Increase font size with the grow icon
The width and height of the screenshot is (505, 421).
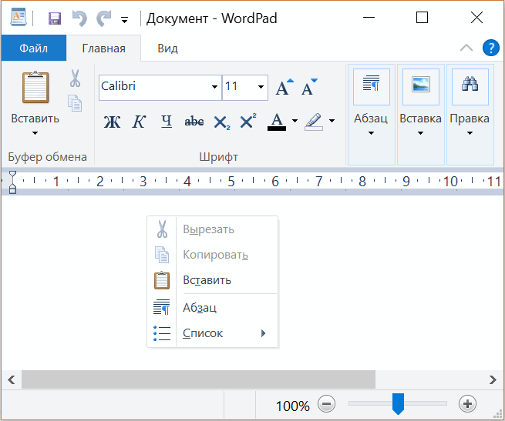(284, 86)
